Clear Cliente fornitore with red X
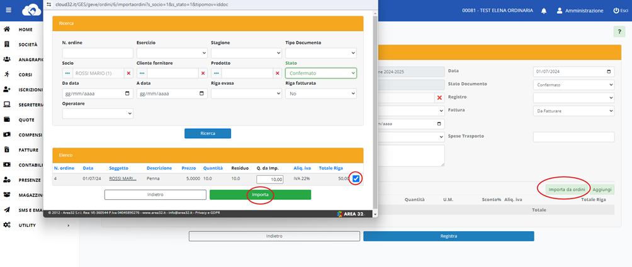Screen dimensions: 632x267 (x=203, y=74)
